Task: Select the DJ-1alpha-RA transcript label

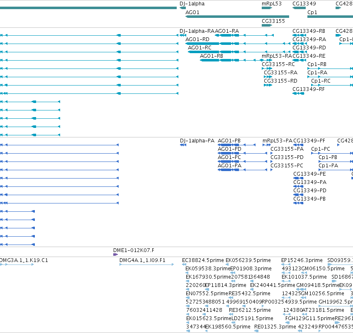Action: click(197, 31)
